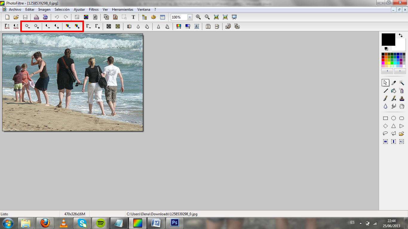Select the ellipse selection shape
This screenshot has width=408, height=229.
[394, 118]
